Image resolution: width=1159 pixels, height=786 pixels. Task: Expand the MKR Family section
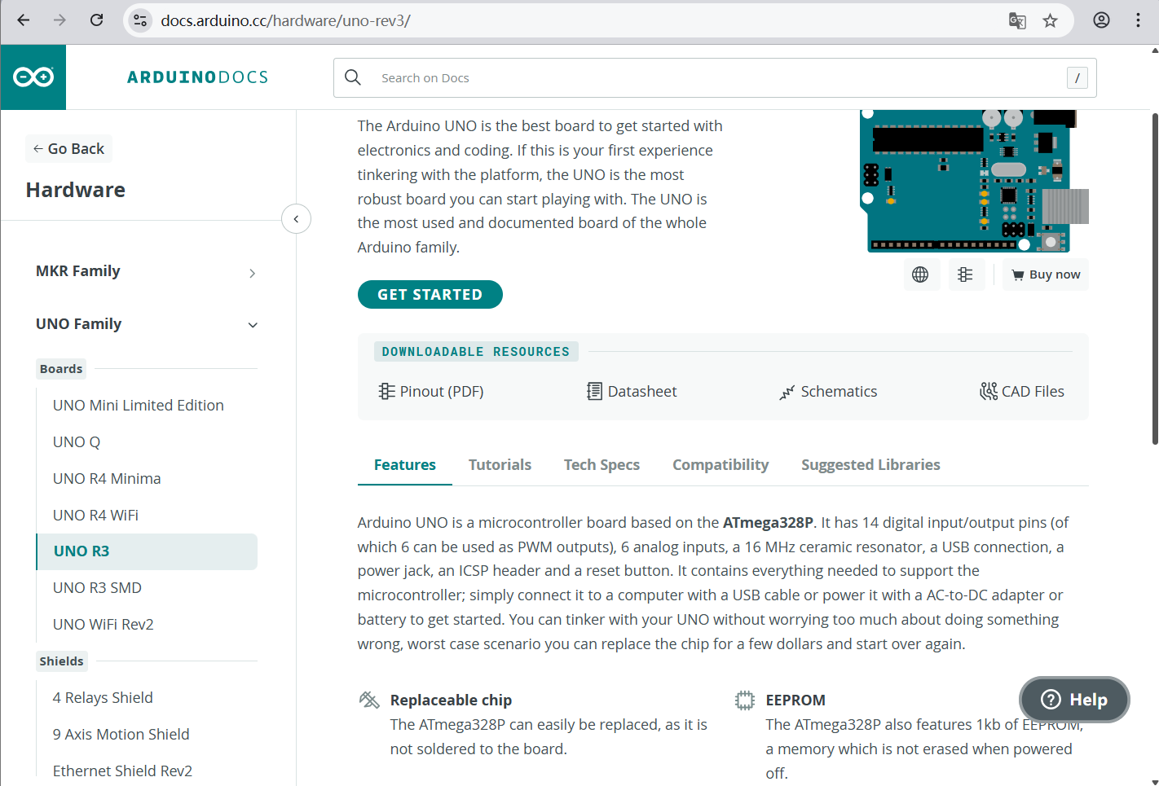tap(147, 272)
